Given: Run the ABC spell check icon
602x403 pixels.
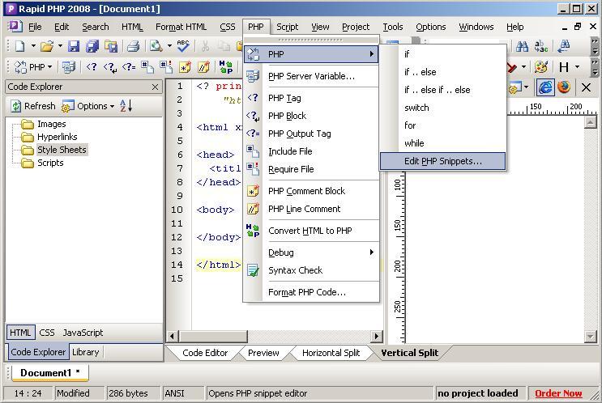Looking at the screenshot, I should (x=183, y=46).
